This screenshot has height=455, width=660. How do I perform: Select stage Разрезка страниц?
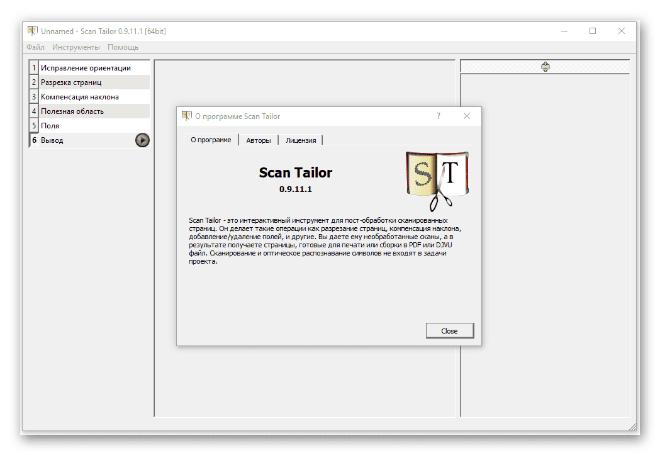click(89, 82)
